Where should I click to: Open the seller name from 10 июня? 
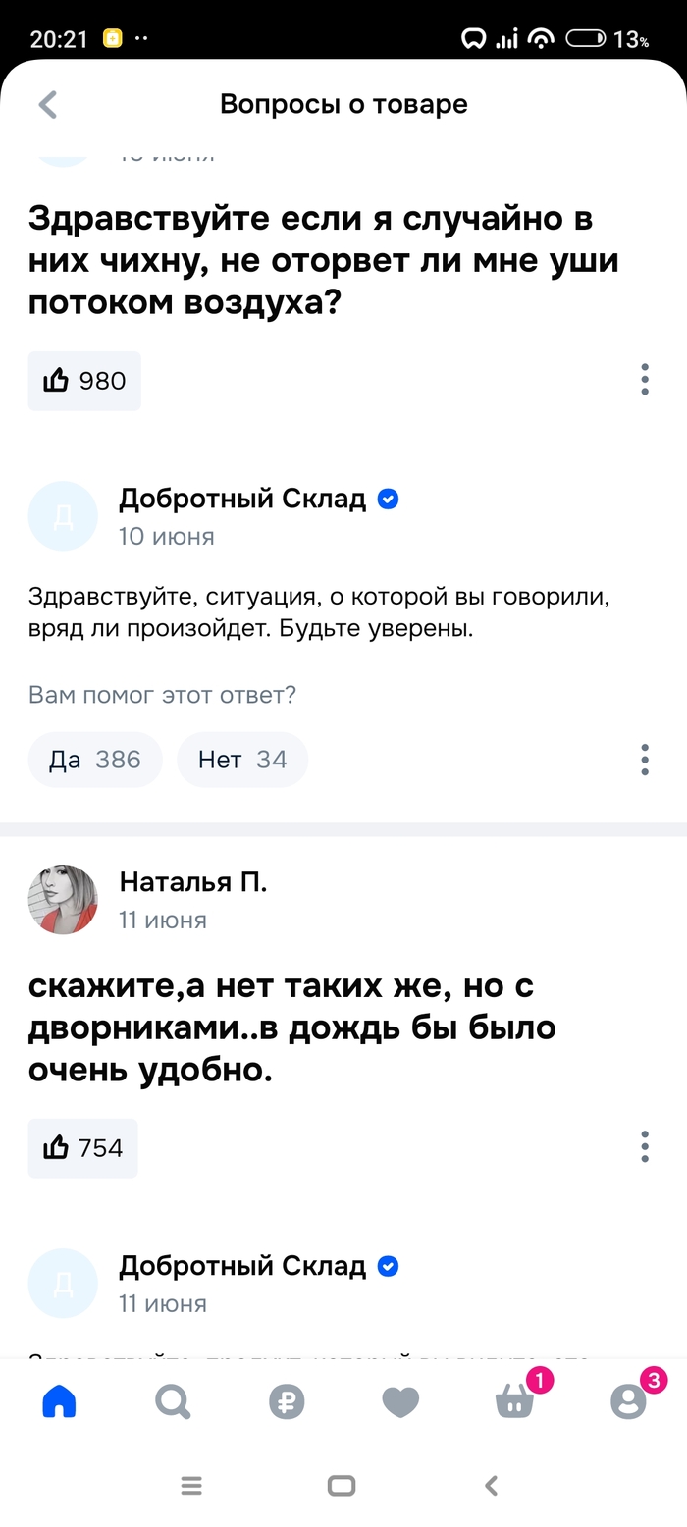tap(242, 499)
